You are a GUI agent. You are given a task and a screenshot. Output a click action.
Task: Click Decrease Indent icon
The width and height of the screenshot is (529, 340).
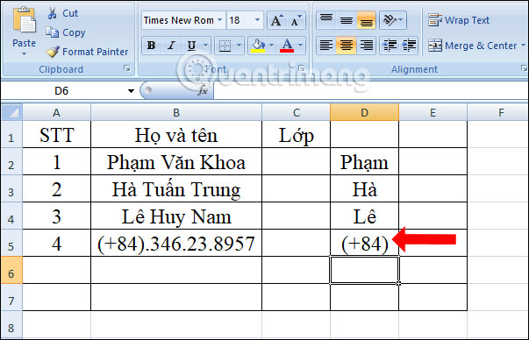(390, 46)
